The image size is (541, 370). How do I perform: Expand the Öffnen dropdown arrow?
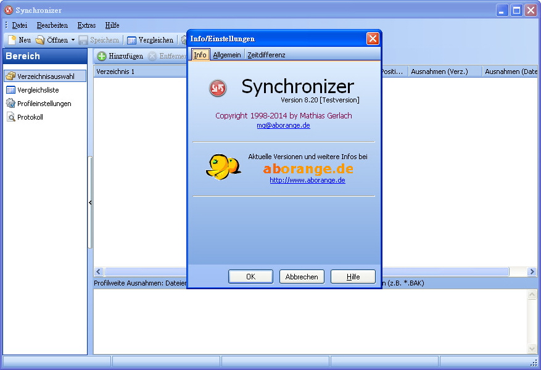click(x=73, y=40)
